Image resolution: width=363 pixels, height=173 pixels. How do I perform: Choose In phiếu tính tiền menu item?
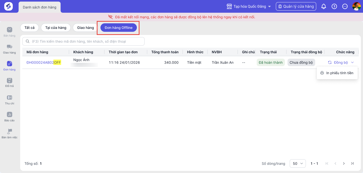point(337,73)
